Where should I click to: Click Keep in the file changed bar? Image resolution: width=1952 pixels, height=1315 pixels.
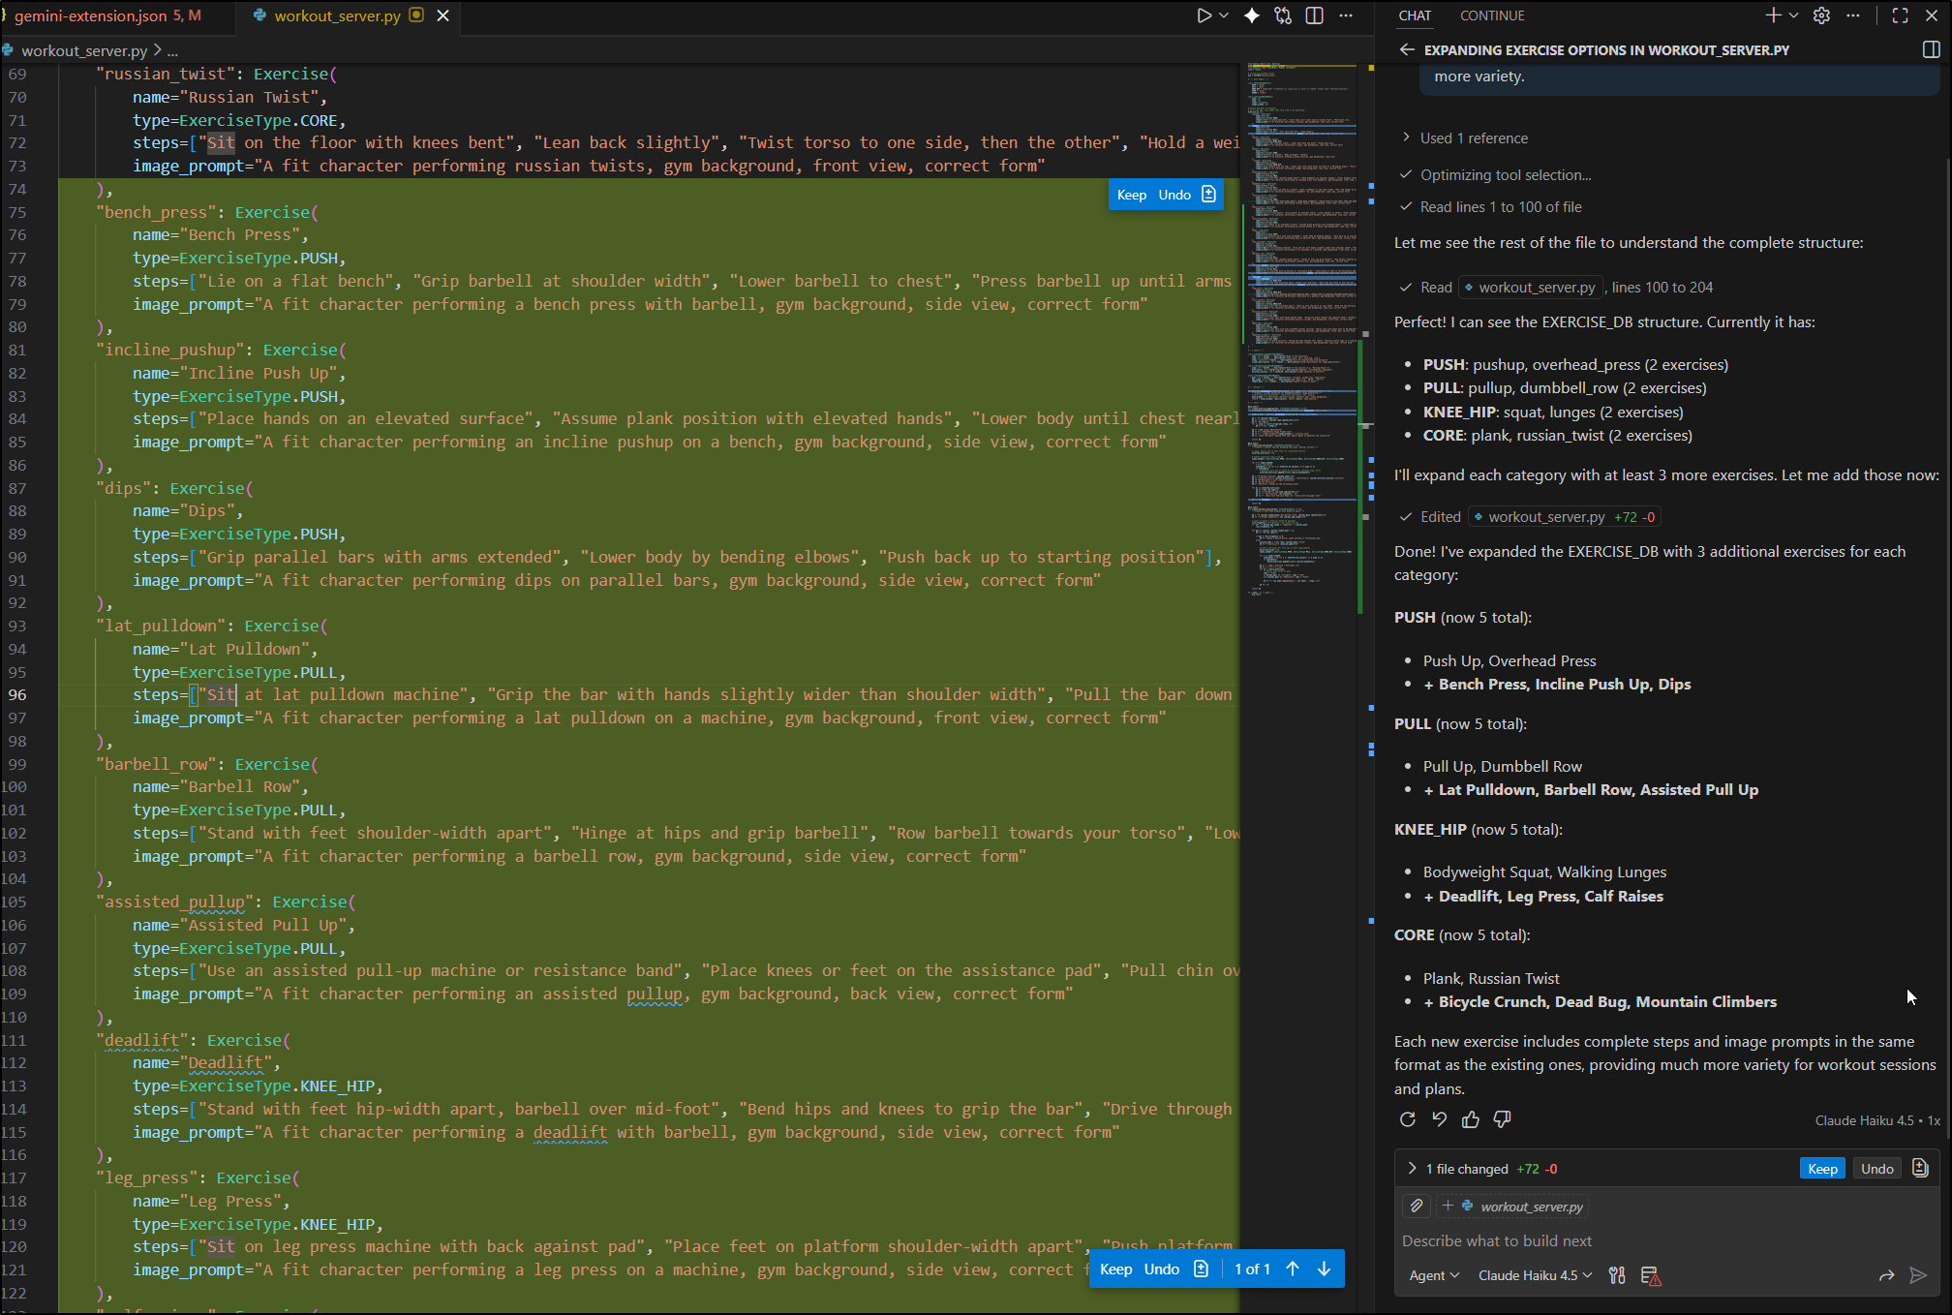(x=1822, y=1169)
